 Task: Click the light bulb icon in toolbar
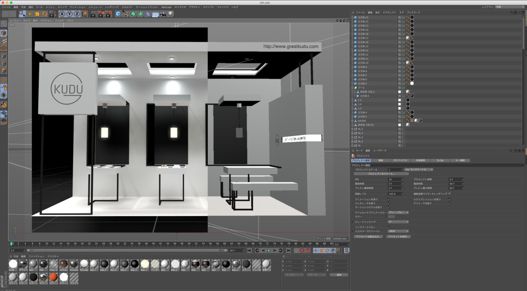(170, 14)
